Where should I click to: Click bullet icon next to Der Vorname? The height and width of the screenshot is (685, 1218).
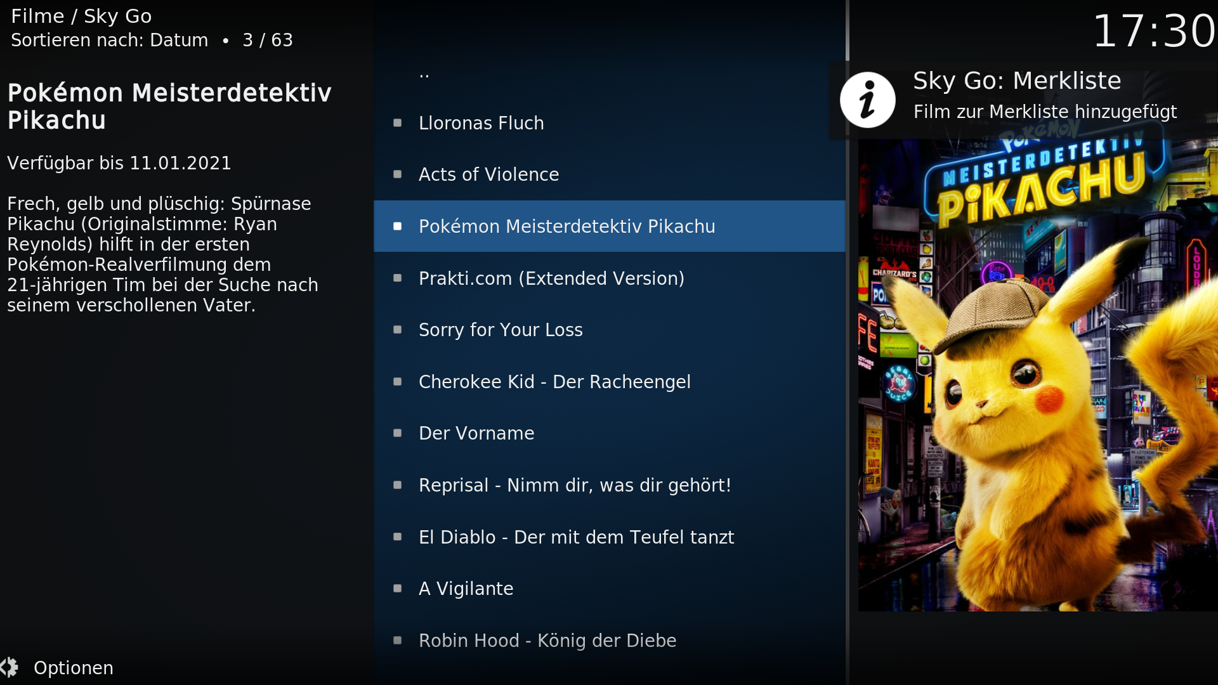[x=398, y=433]
